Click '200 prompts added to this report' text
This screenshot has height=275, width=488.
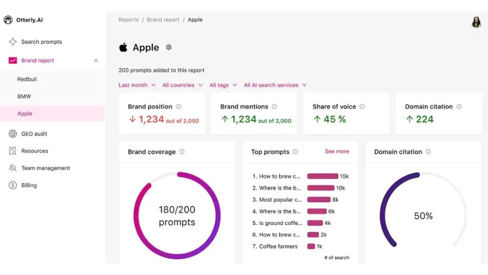pos(161,70)
